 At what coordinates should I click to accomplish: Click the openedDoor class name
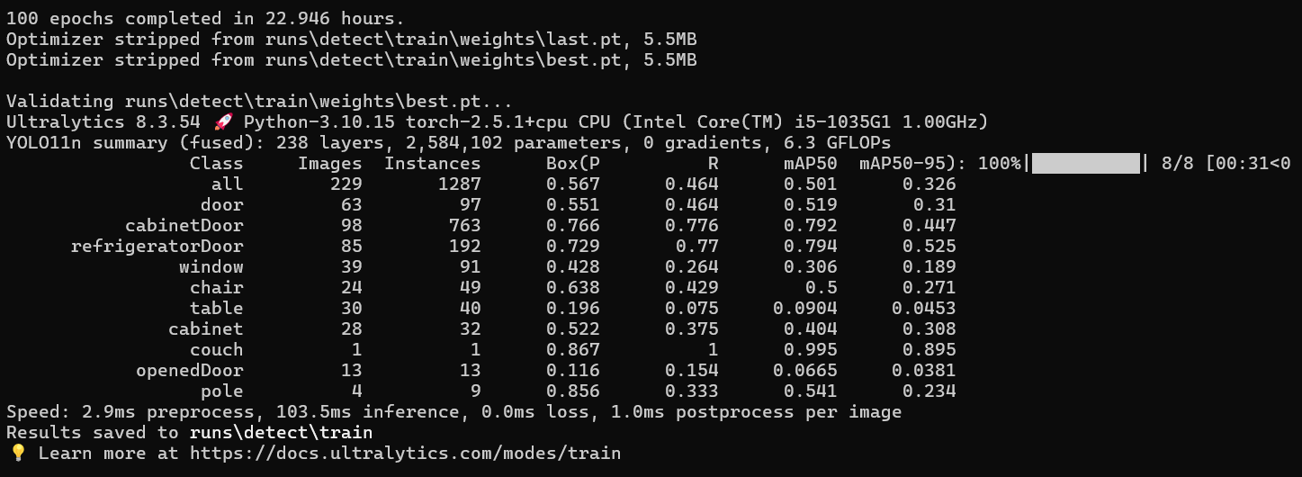coord(189,371)
